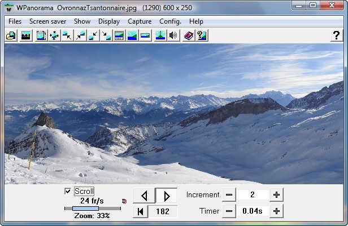Viewport: 348px width, 226px height.
Task: Click the move-image-to-bottom-left arrow icon
Action: coord(93,36)
